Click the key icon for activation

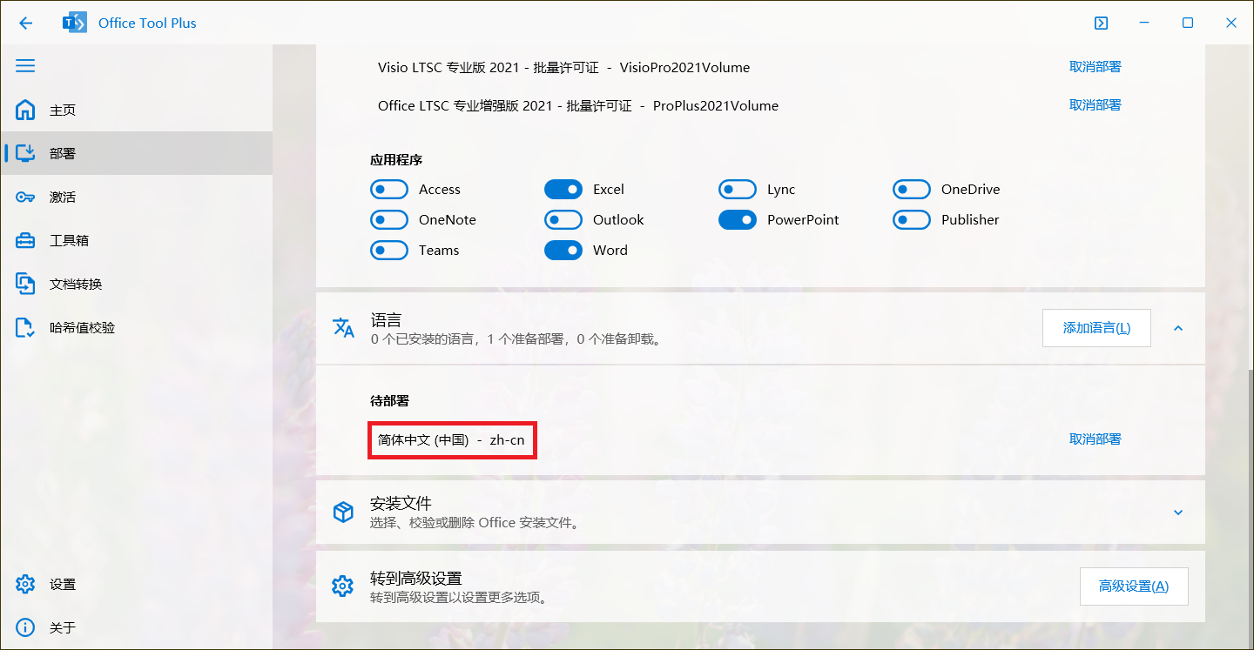(25, 198)
